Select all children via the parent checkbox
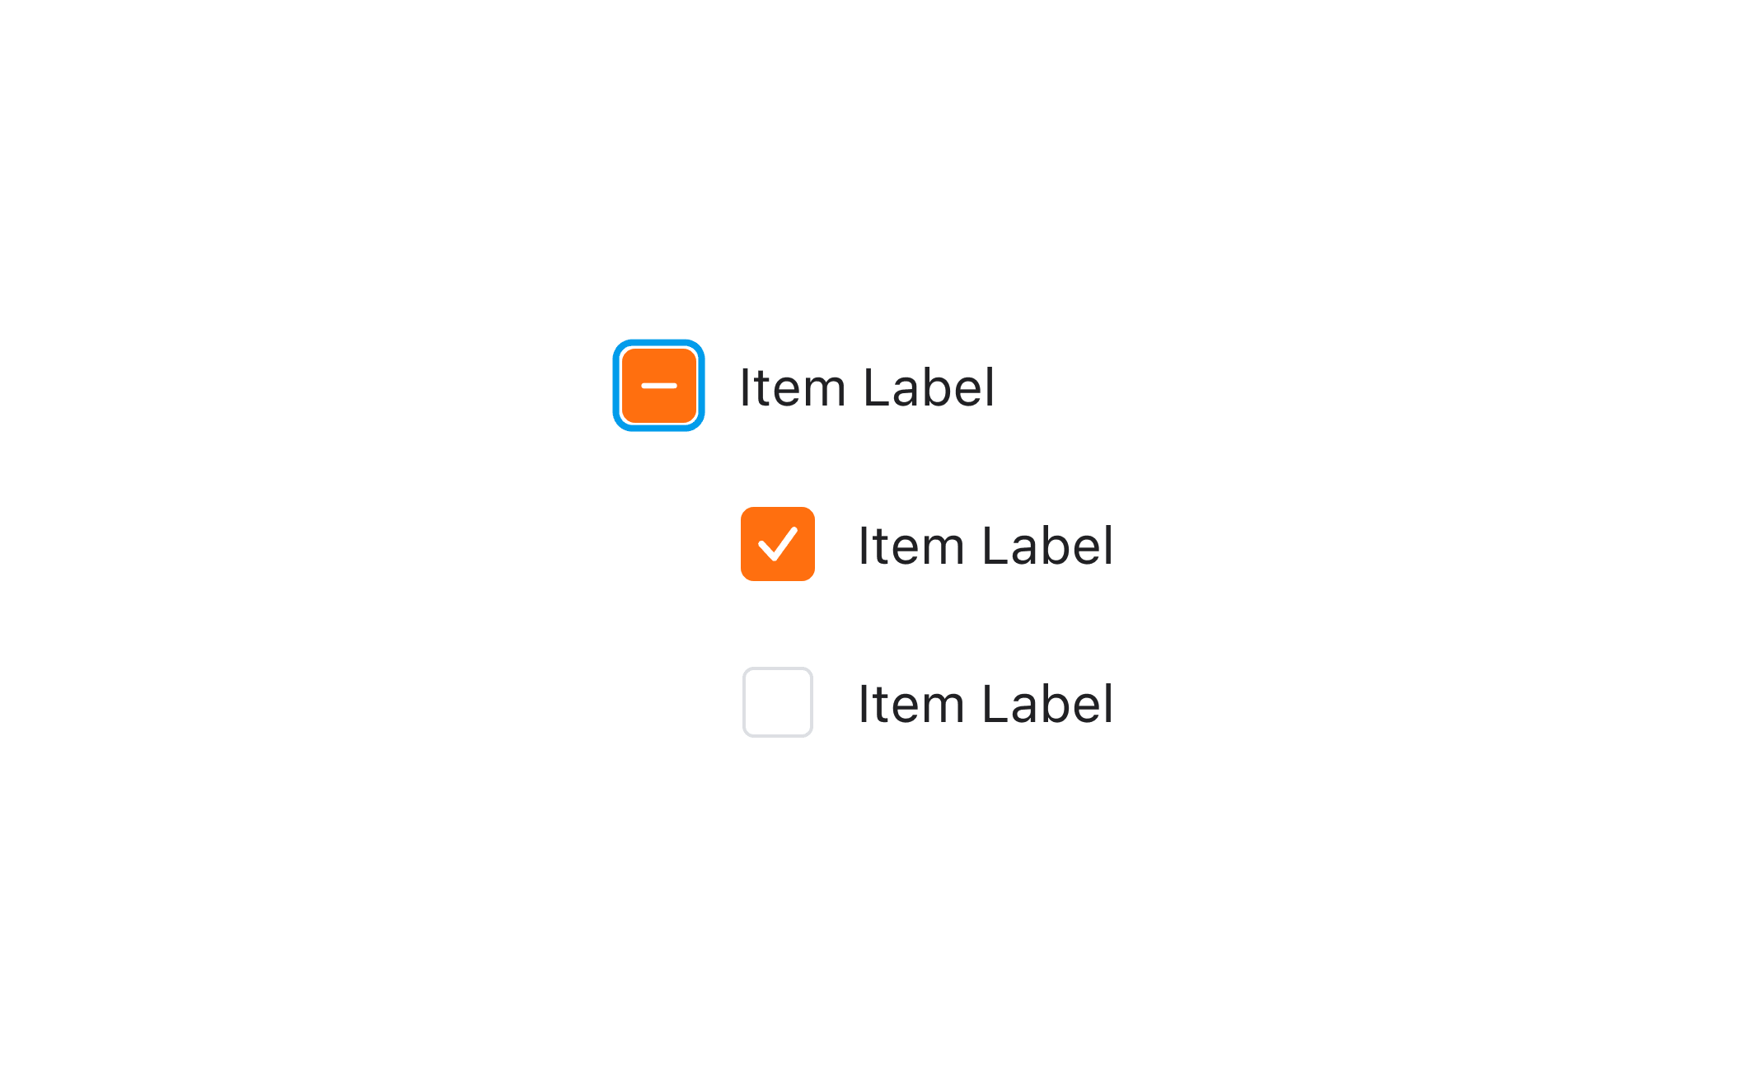Screen dimensions: 1737x1088 coord(658,386)
